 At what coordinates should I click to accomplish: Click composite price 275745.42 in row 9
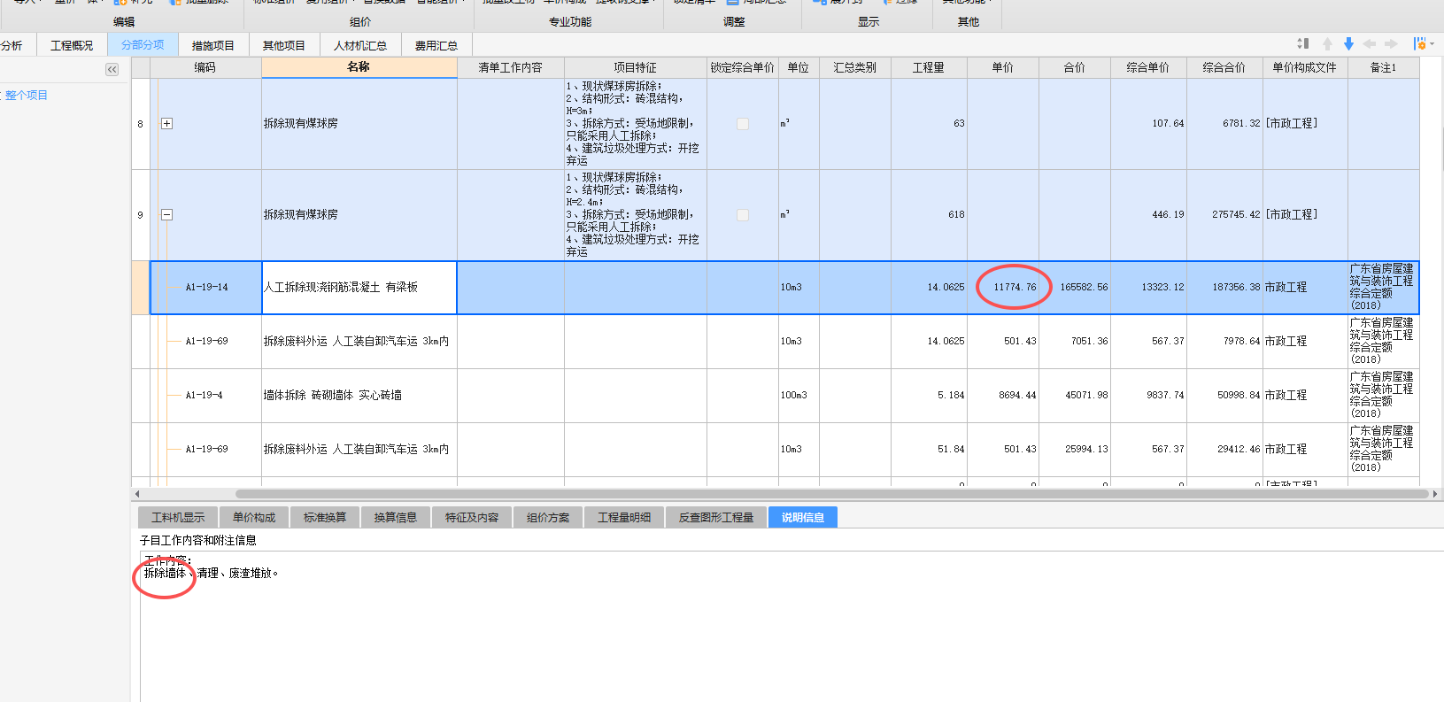pos(1236,215)
